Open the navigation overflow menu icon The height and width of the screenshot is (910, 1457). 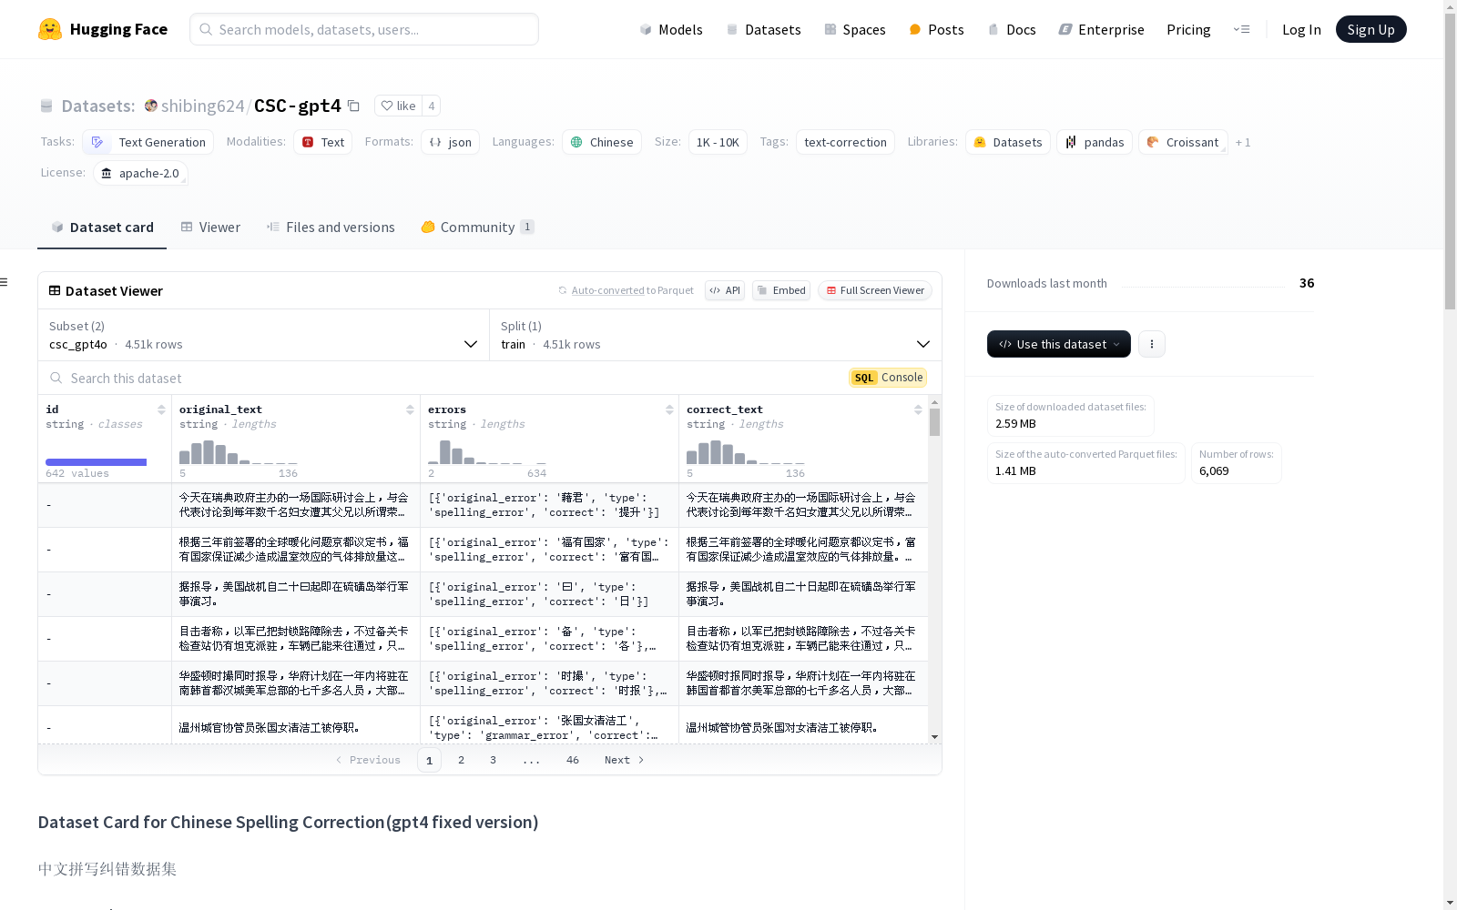click(x=1241, y=29)
